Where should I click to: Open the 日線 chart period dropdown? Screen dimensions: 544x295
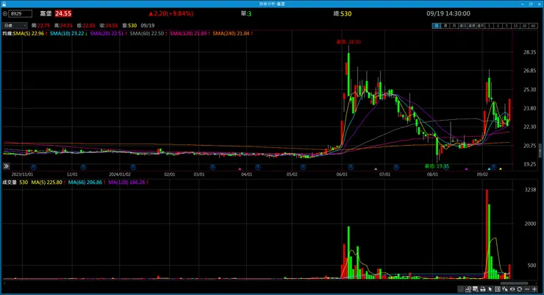point(15,25)
